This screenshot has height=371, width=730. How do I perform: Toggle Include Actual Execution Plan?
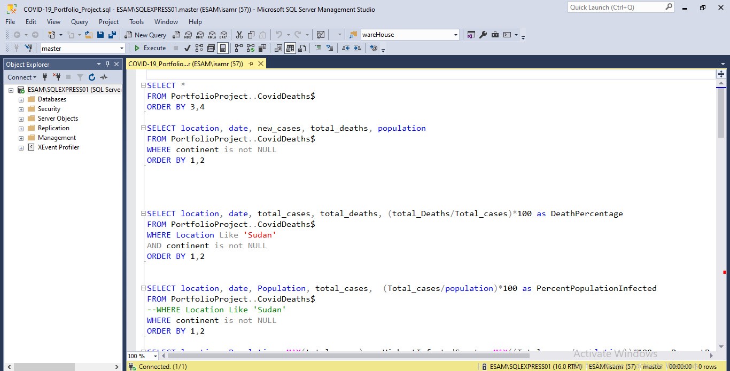(x=238, y=48)
